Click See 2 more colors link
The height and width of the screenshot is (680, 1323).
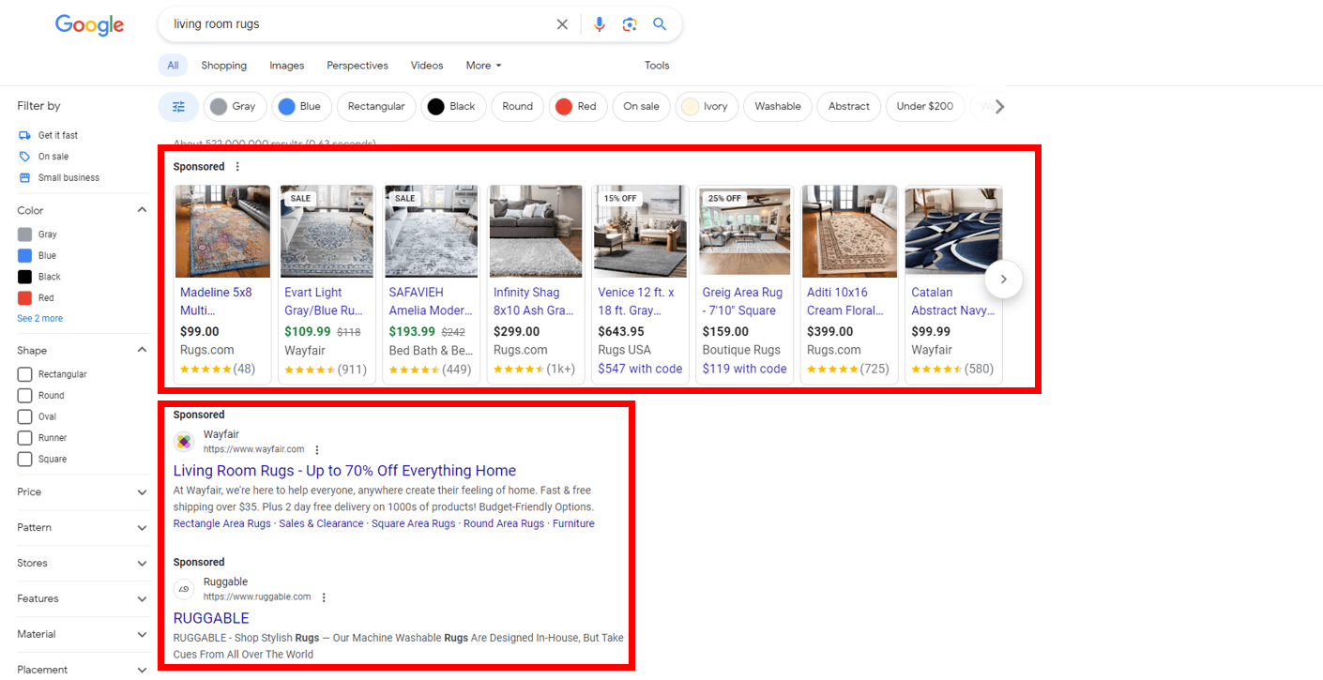click(x=40, y=319)
